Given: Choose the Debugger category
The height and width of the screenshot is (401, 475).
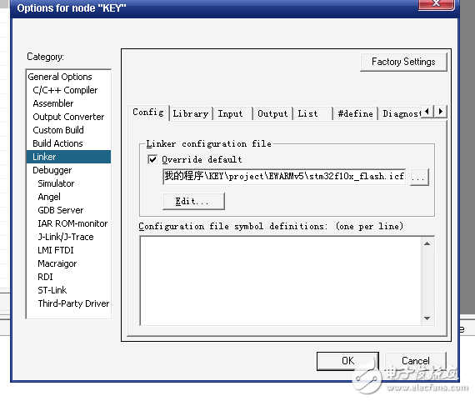Looking at the screenshot, I should pyautogui.click(x=52, y=170).
